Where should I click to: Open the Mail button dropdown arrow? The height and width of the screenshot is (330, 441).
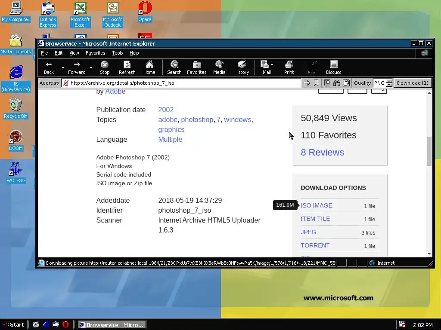(x=272, y=65)
